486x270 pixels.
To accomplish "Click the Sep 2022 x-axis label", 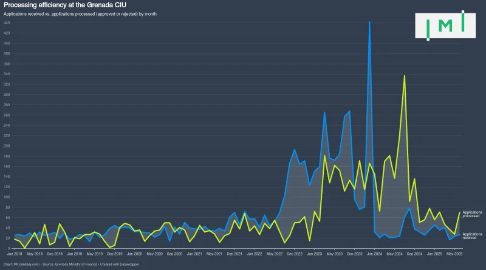I will point(294,254).
